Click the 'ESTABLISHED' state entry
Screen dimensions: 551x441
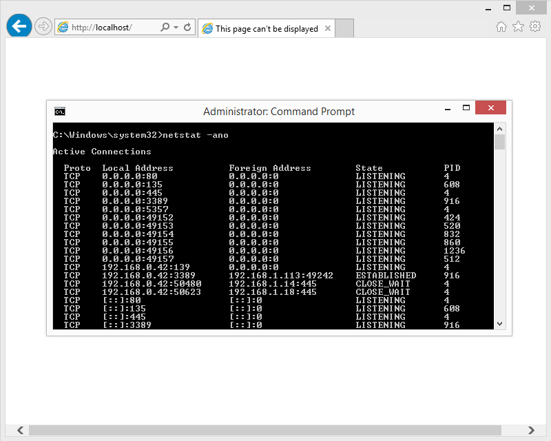click(x=386, y=276)
